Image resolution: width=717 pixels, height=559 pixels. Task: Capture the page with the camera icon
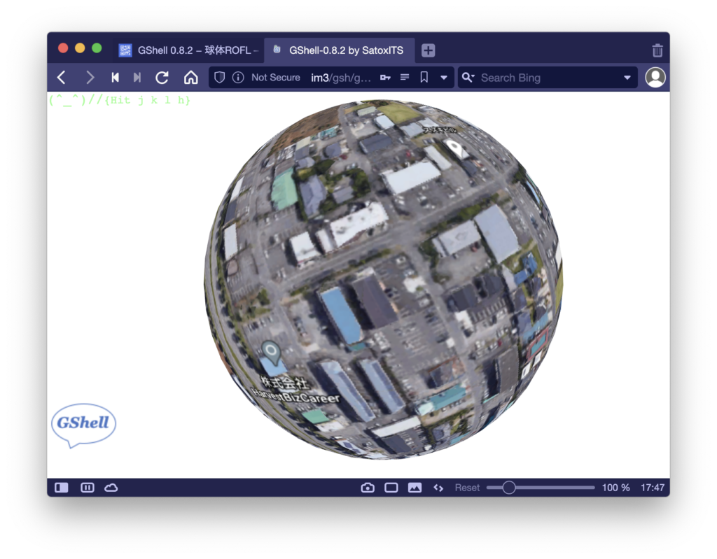(x=368, y=488)
